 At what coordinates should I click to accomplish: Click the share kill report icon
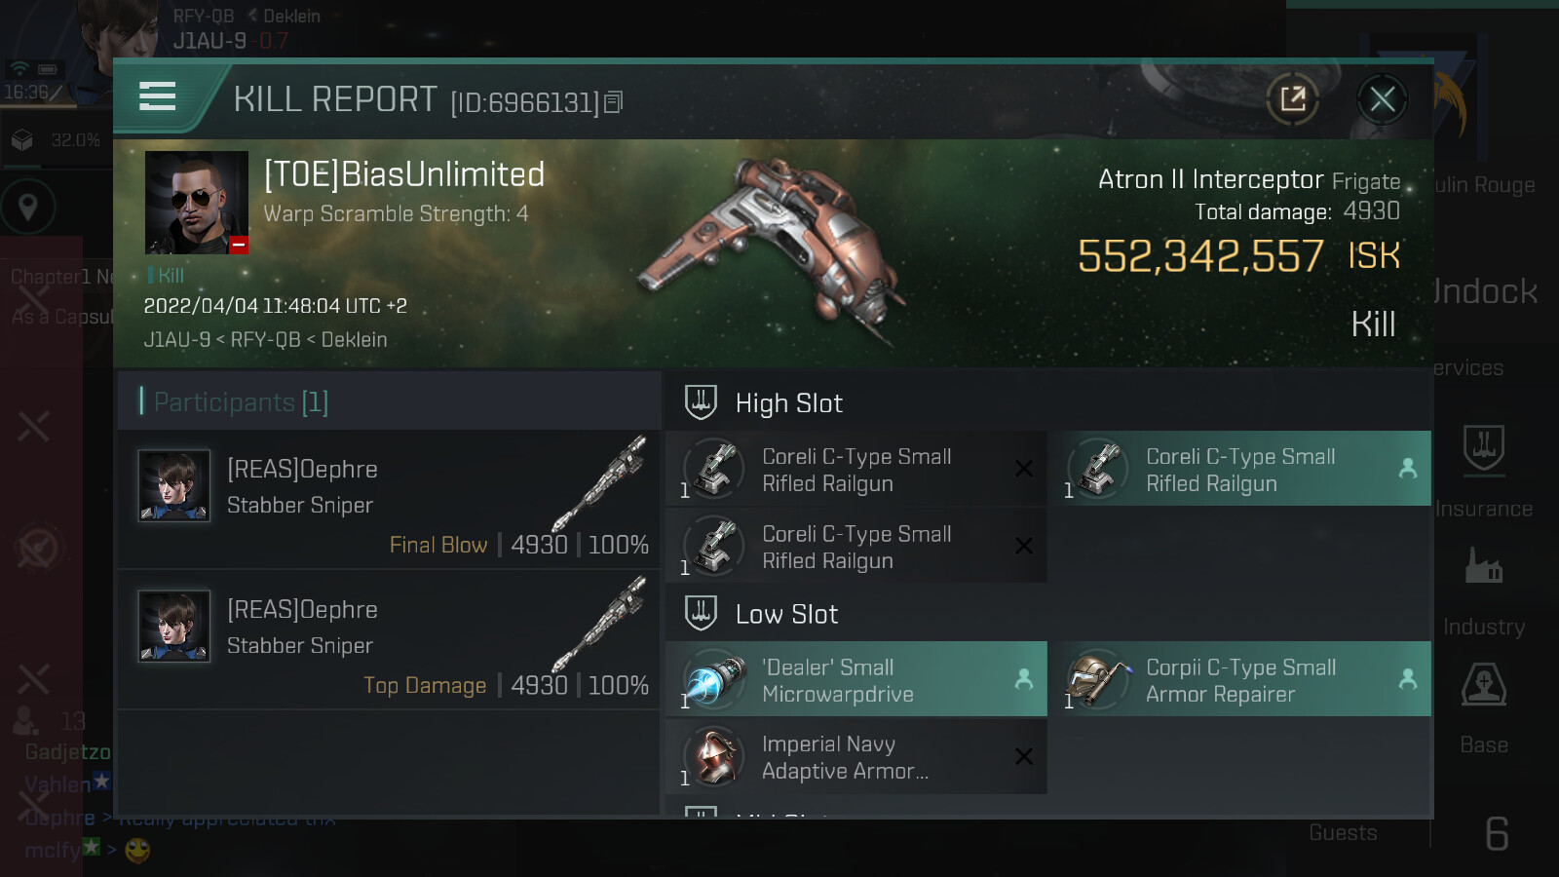(x=1292, y=98)
